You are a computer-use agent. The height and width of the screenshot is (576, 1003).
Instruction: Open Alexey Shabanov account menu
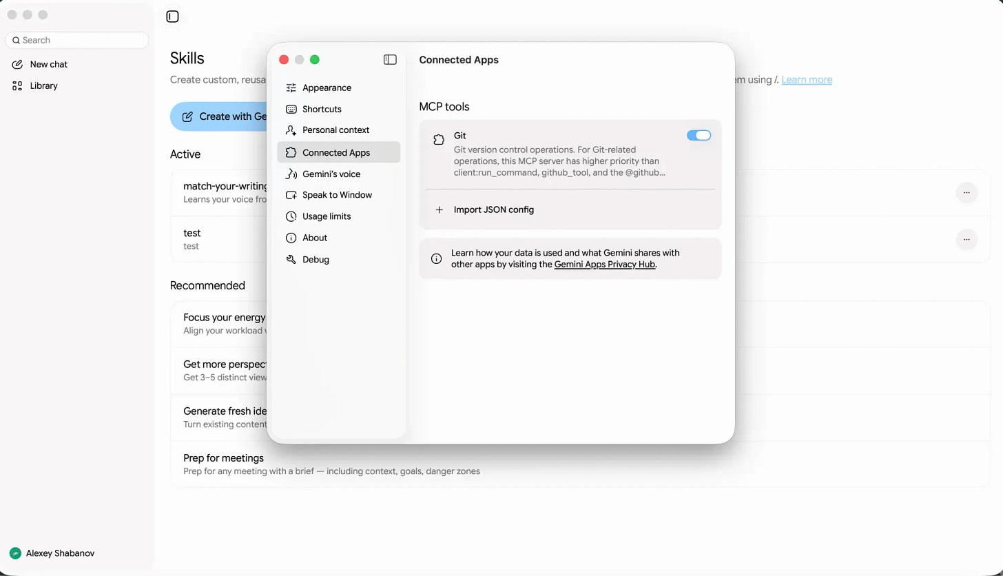click(x=52, y=553)
